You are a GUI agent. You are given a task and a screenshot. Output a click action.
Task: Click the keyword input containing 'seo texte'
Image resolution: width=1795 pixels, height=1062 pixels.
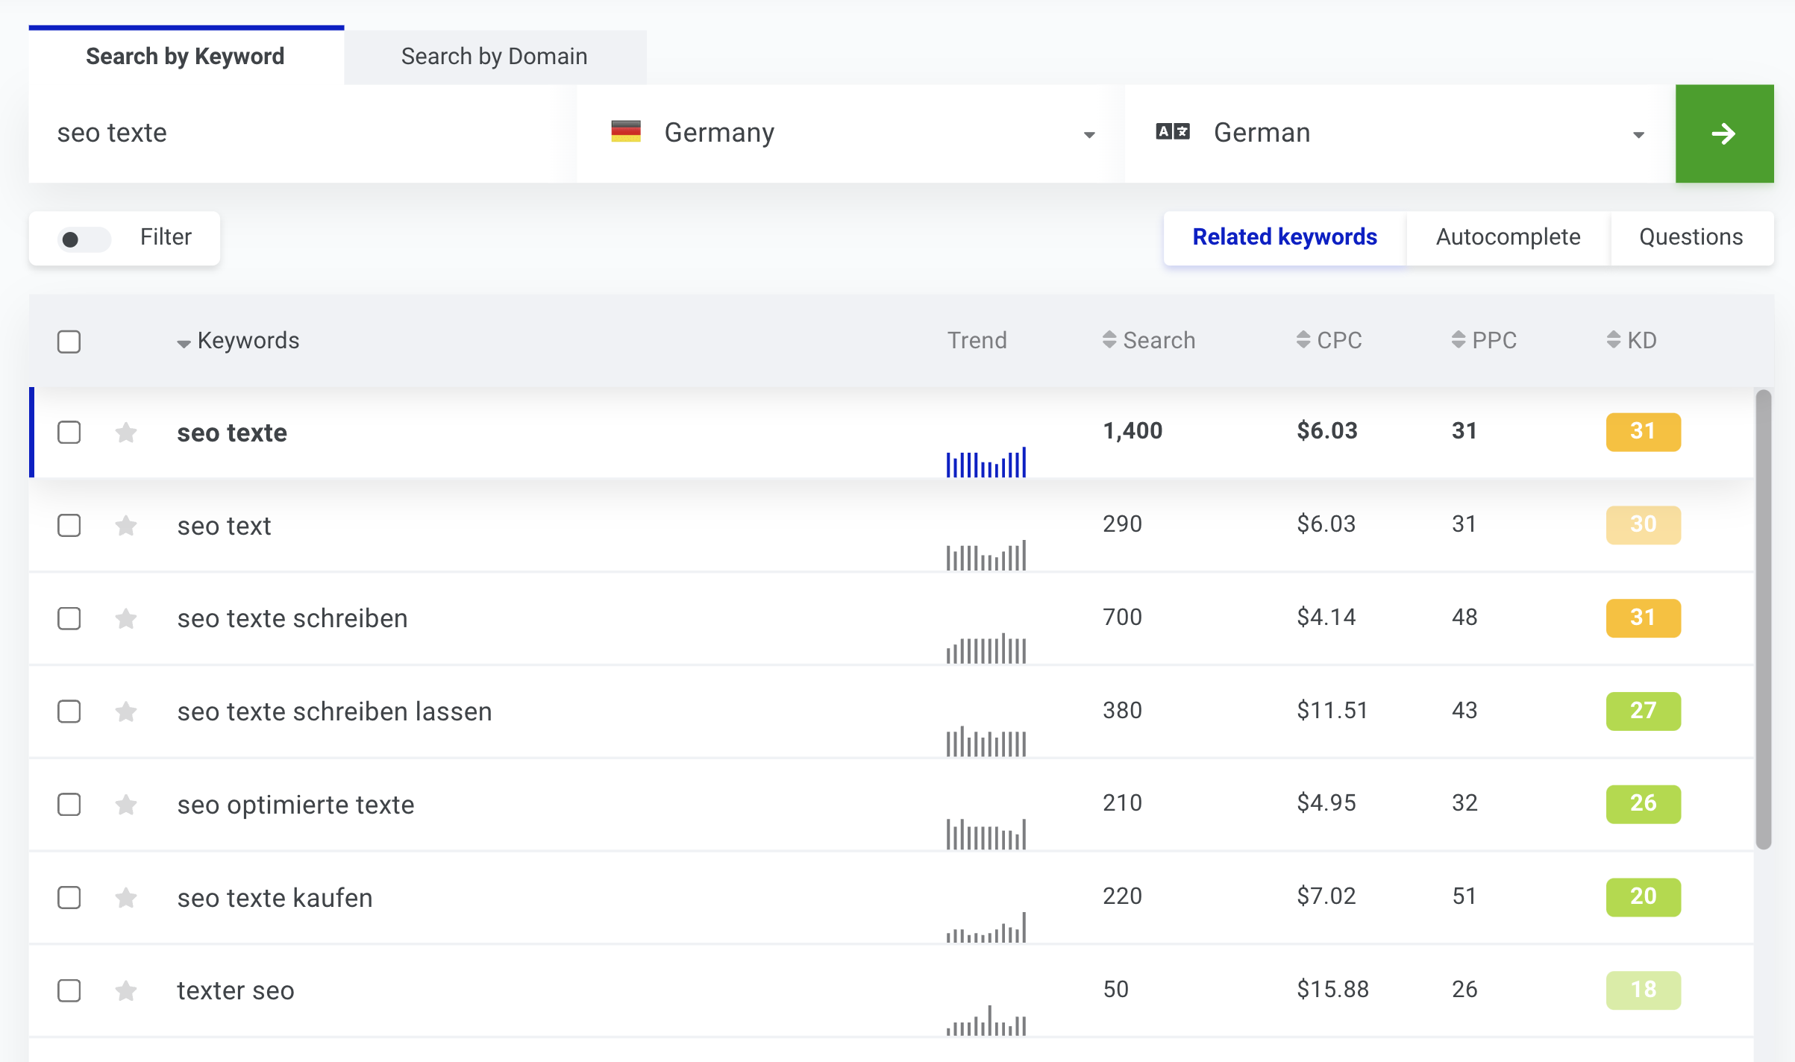tap(302, 133)
